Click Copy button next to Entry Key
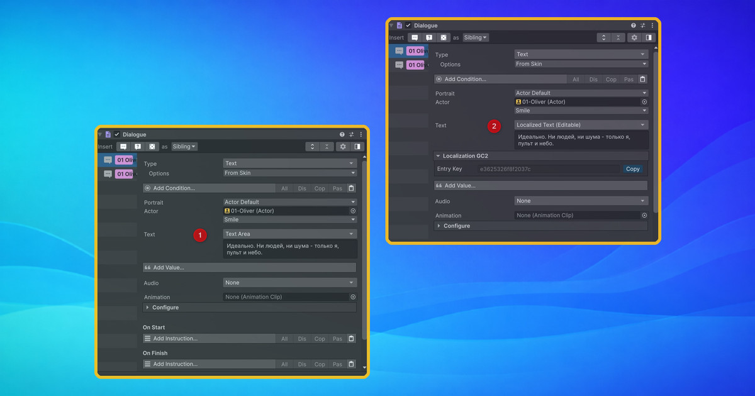 coord(633,169)
